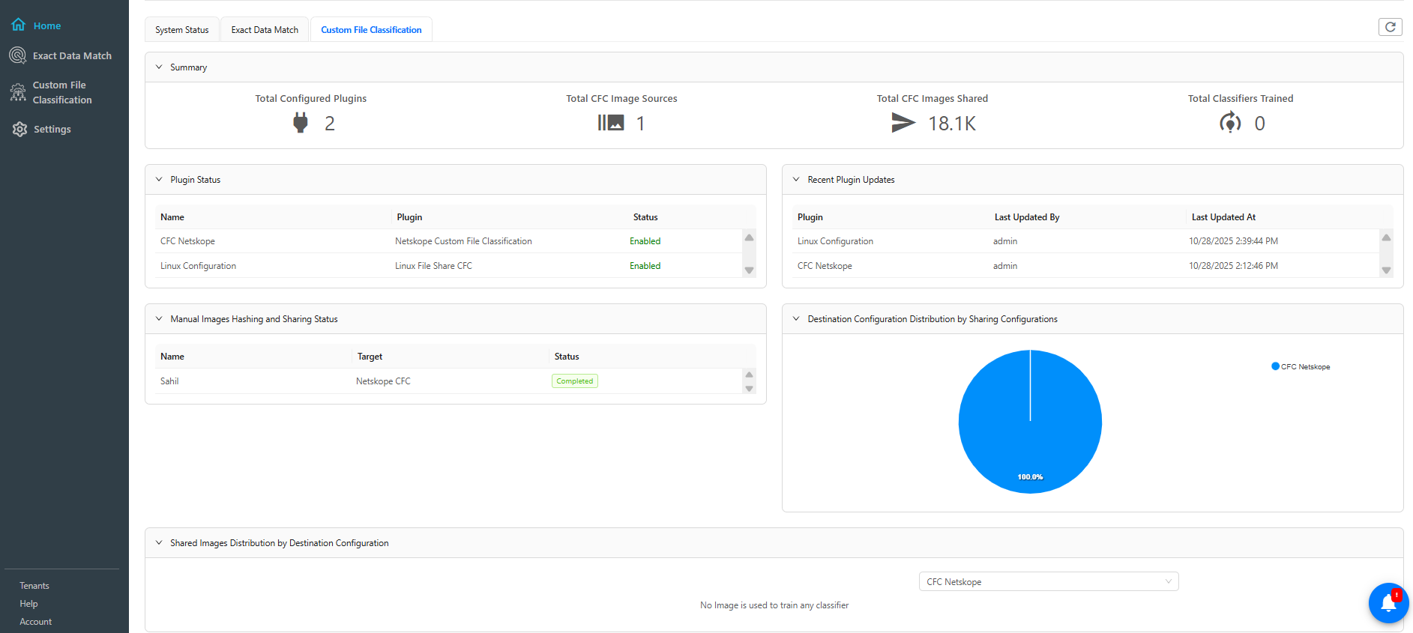Image resolution: width=1413 pixels, height=633 pixels.
Task: Click Linux File Share CFC plugin cell
Action: [x=433, y=266]
